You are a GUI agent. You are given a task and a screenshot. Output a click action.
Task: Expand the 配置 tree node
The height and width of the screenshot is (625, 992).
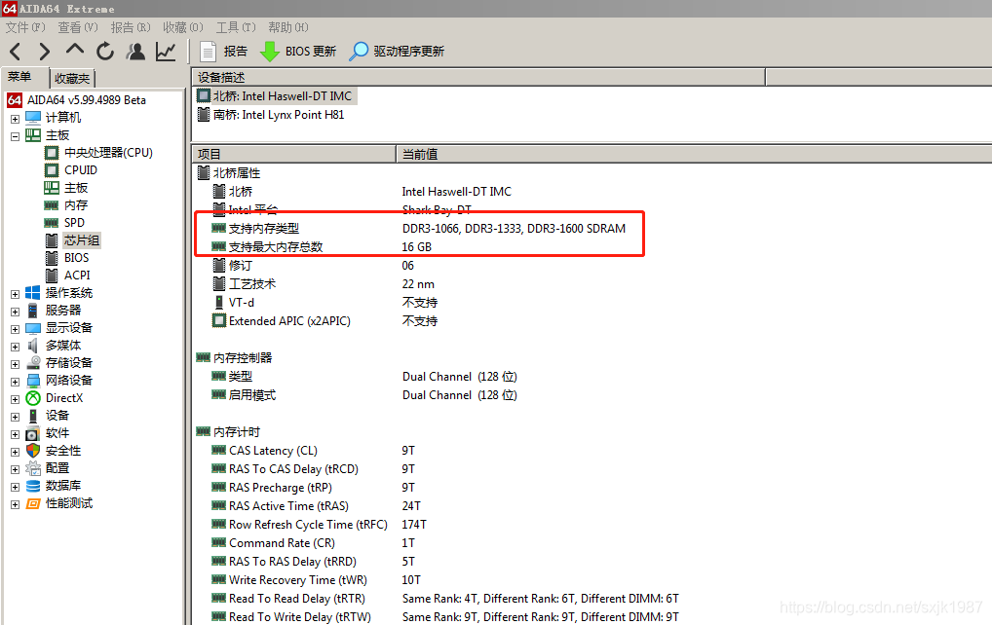pyautogui.click(x=16, y=469)
